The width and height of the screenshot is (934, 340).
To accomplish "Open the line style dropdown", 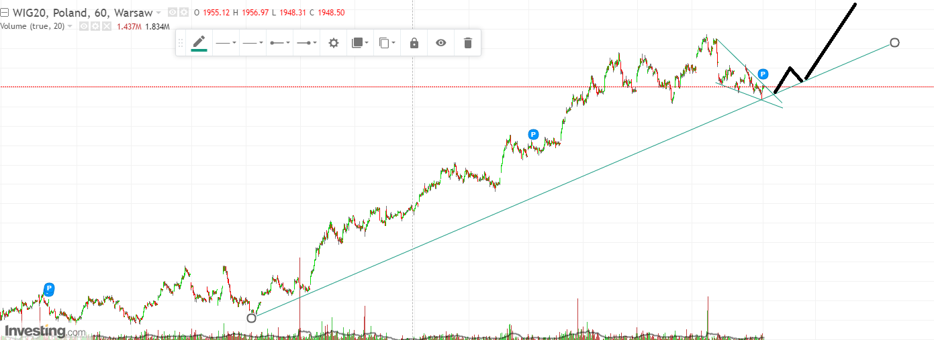I will [x=226, y=43].
